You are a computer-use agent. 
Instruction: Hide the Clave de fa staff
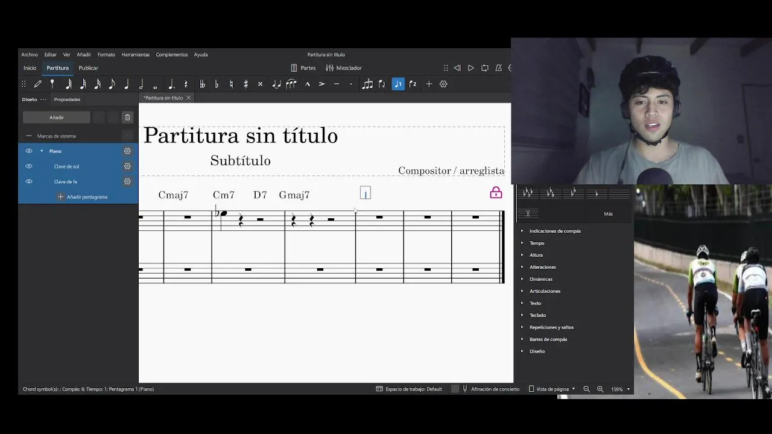29,181
